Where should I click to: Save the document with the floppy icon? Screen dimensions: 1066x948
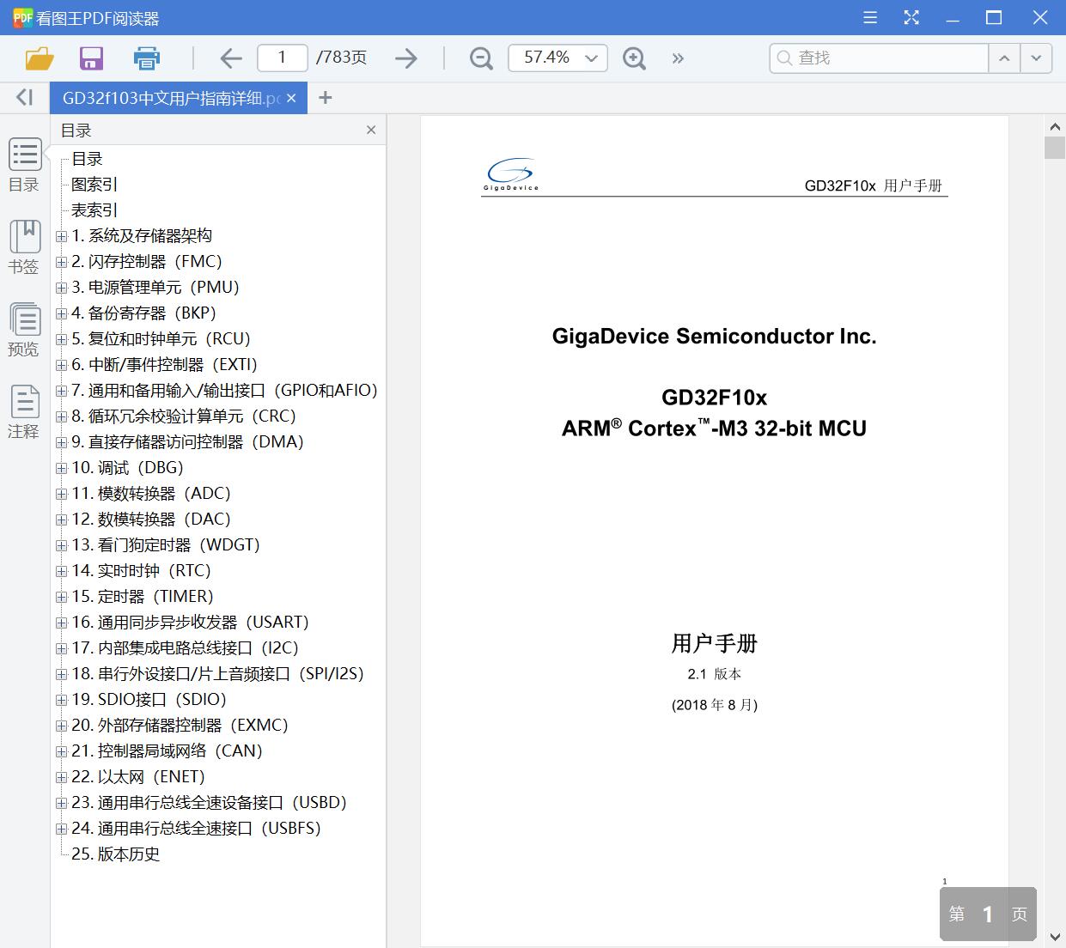pos(91,58)
